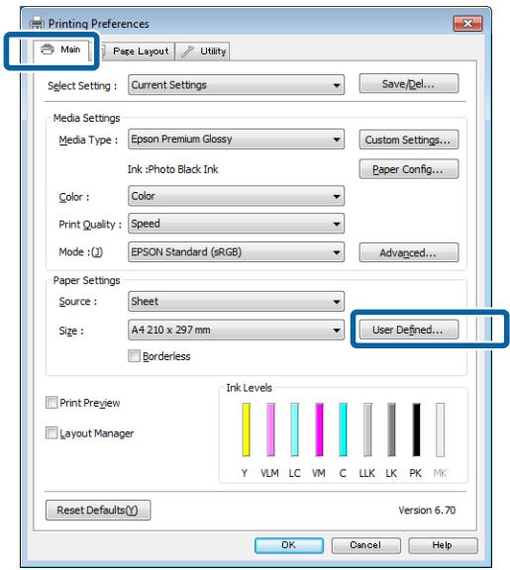This screenshot has width=510, height=570.
Task: Click the Paper Config... button
Action: click(409, 169)
